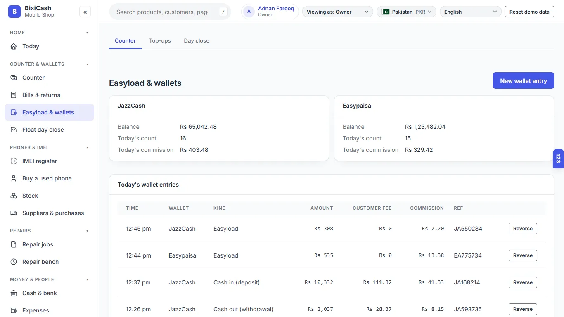Reverse the JA550284 wallet entry
The height and width of the screenshot is (317, 564).
click(523, 229)
